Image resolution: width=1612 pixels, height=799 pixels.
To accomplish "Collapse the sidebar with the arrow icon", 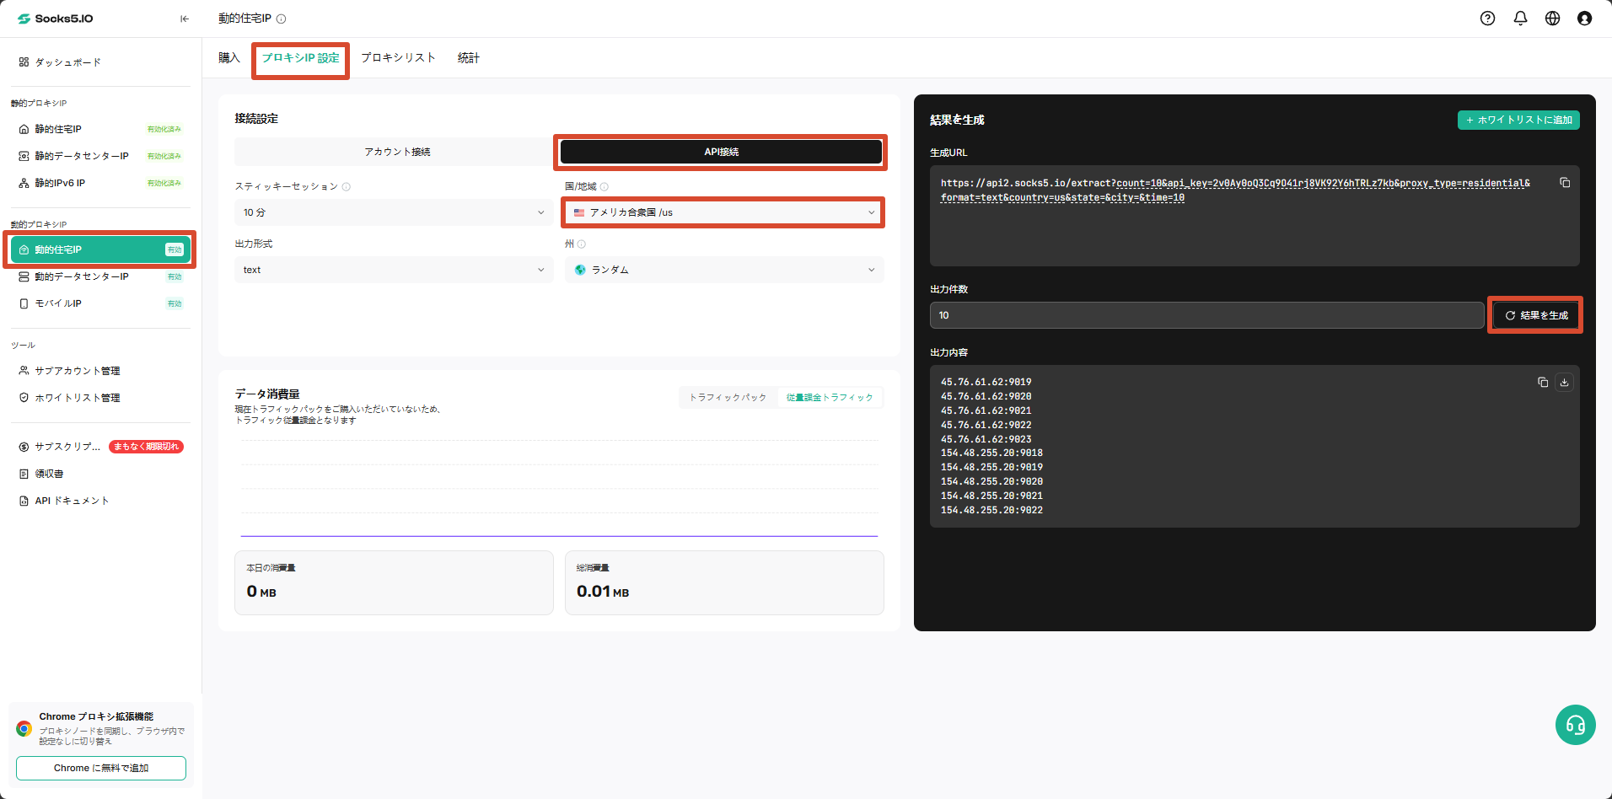I will pyautogui.click(x=185, y=19).
